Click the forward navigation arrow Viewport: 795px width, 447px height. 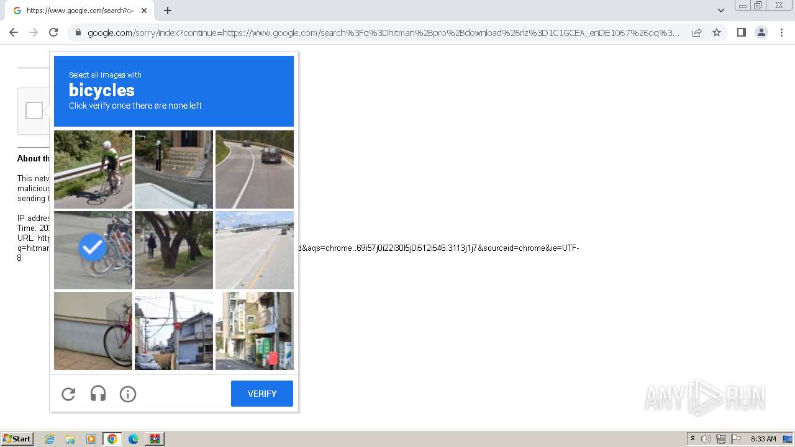click(x=34, y=32)
